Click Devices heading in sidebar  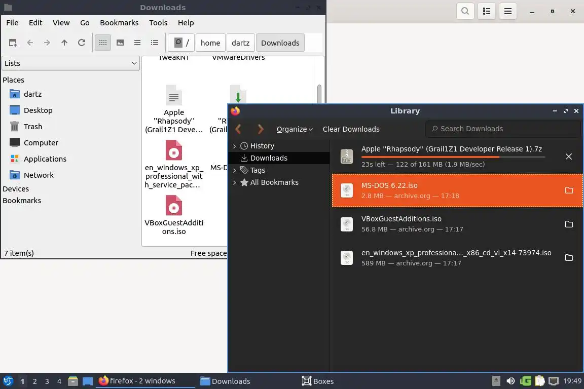click(x=16, y=189)
